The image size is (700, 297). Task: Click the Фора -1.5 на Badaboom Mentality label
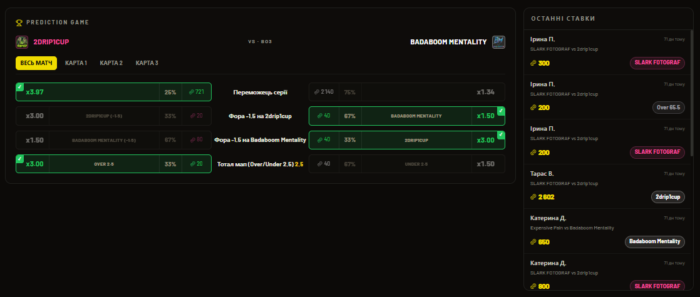point(260,140)
